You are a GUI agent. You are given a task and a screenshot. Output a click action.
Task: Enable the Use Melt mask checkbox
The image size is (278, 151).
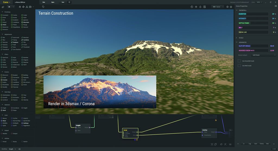pos(239,65)
